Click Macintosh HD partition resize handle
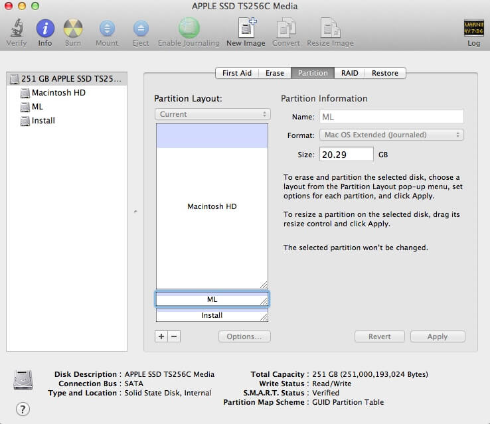 [264, 285]
